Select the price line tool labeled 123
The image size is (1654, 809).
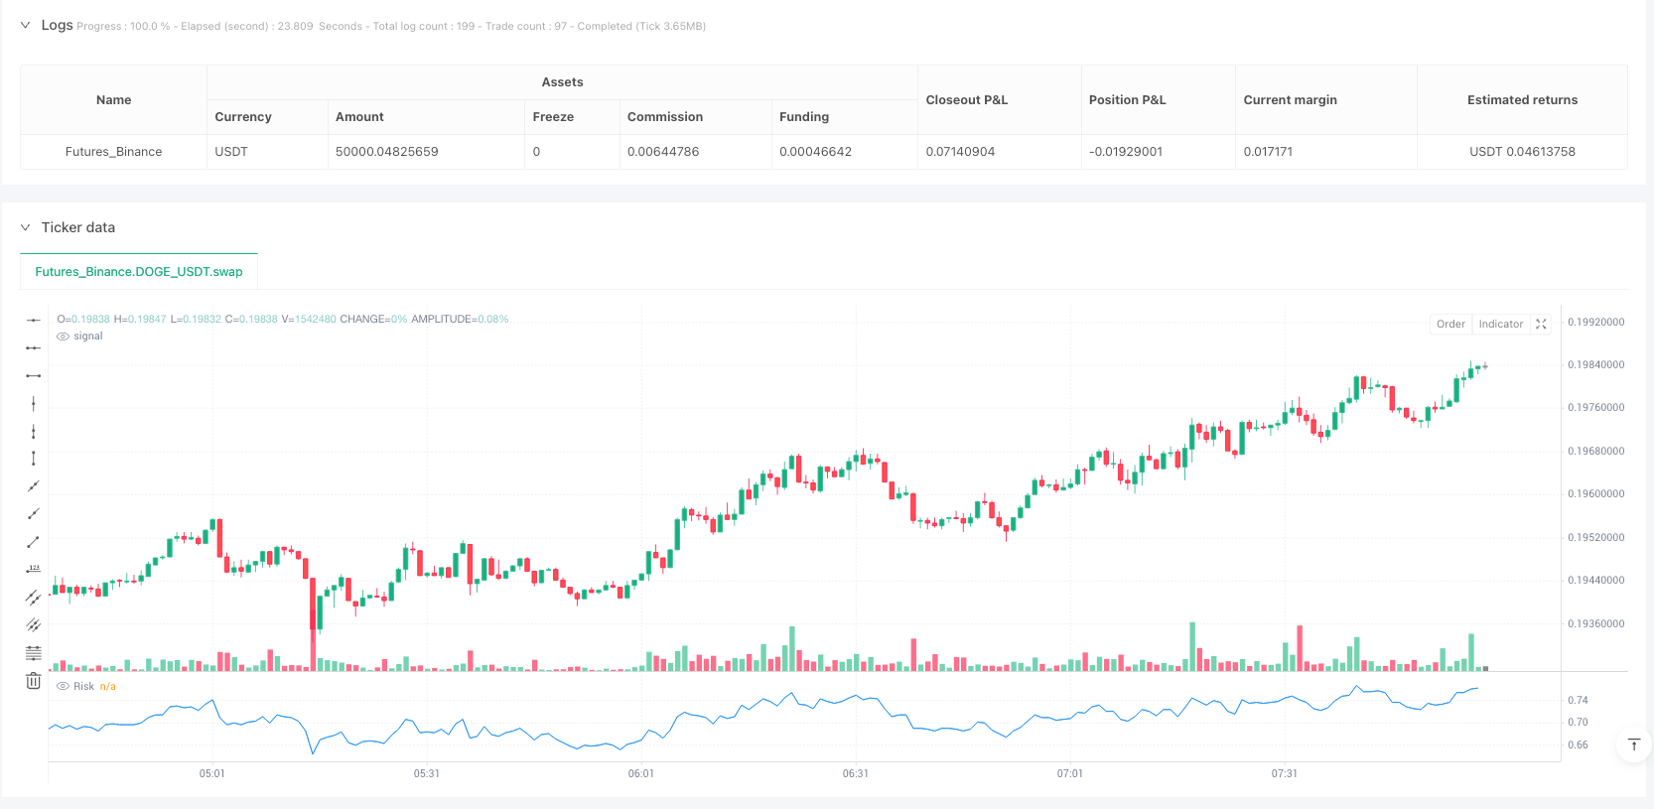(x=33, y=570)
